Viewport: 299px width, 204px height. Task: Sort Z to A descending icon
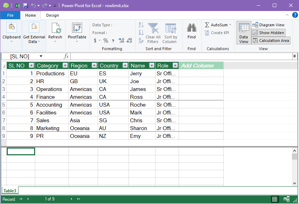point(141,33)
